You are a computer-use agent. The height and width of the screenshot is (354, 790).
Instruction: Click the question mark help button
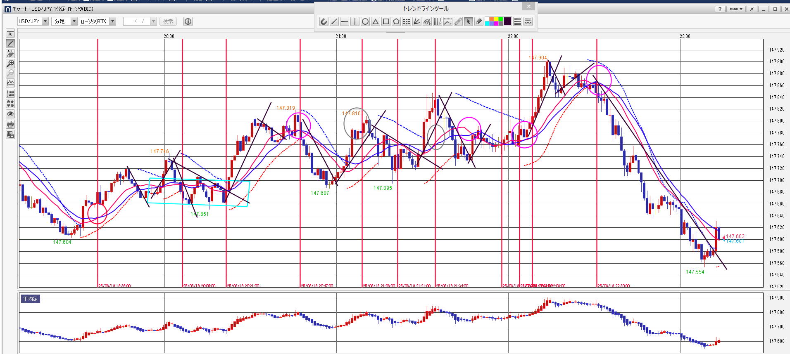720,9
